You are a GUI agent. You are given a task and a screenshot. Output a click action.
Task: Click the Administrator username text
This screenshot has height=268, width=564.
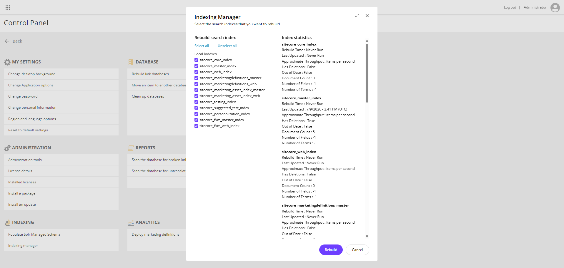click(x=535, y=7)
